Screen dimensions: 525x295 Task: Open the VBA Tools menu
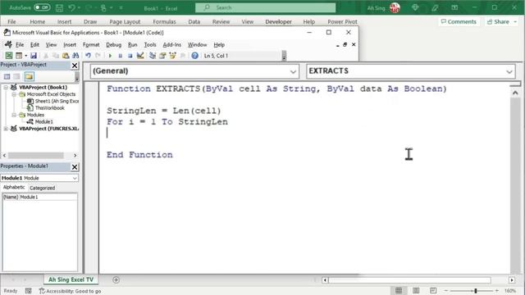pyautogui.click(x=150, y=45)
